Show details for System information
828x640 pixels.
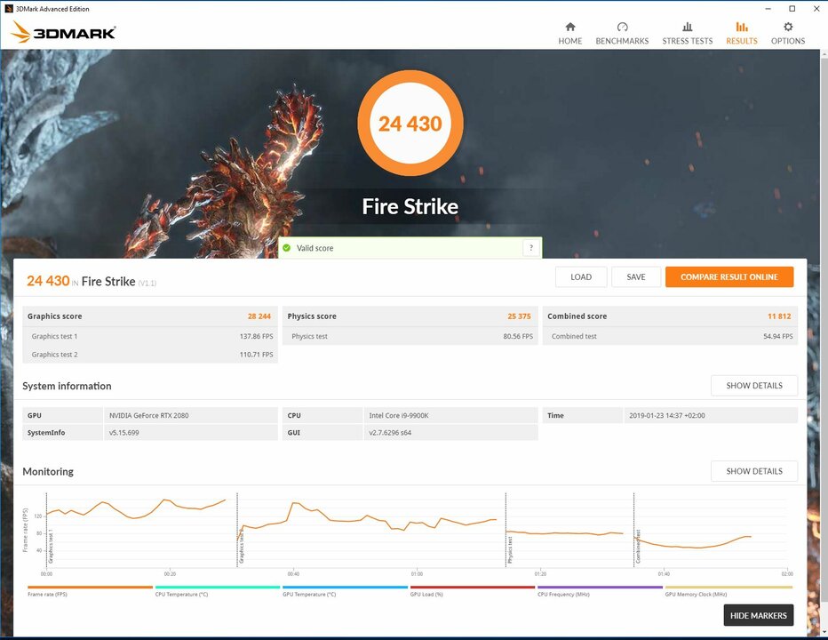pyautogui.click(x=754, y=386)
